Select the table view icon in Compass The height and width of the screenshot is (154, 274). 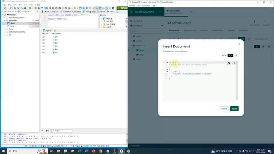pyautogui.click(x=268, y=47)
